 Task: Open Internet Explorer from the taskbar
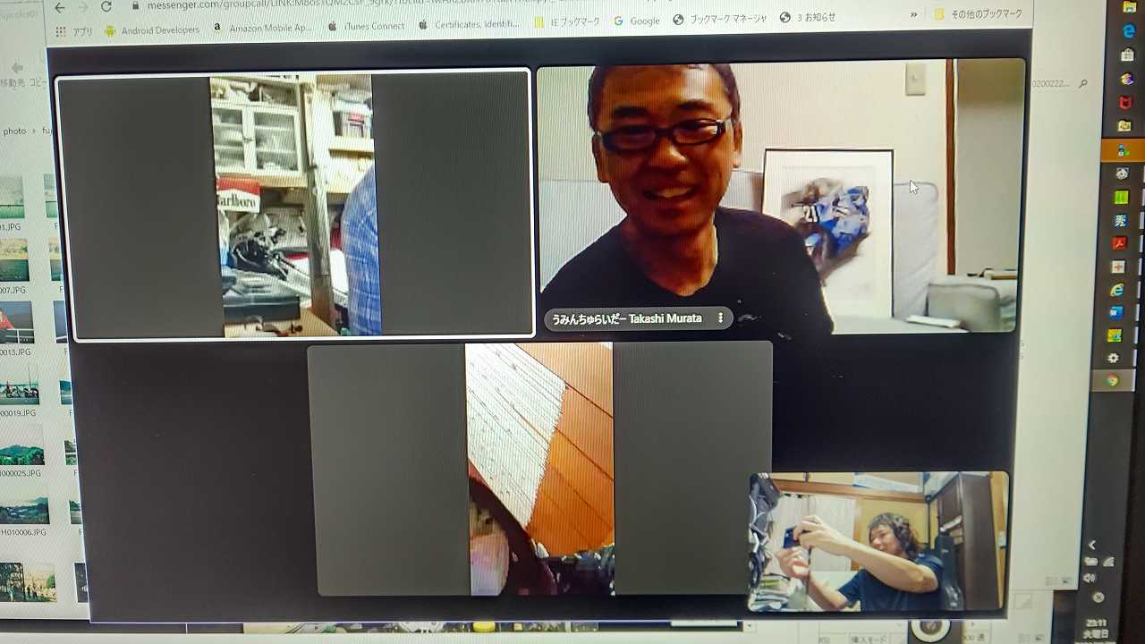(1116, 290)
